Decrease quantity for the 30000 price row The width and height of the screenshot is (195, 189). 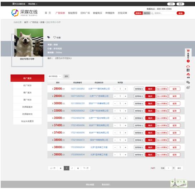pos(115,103)
